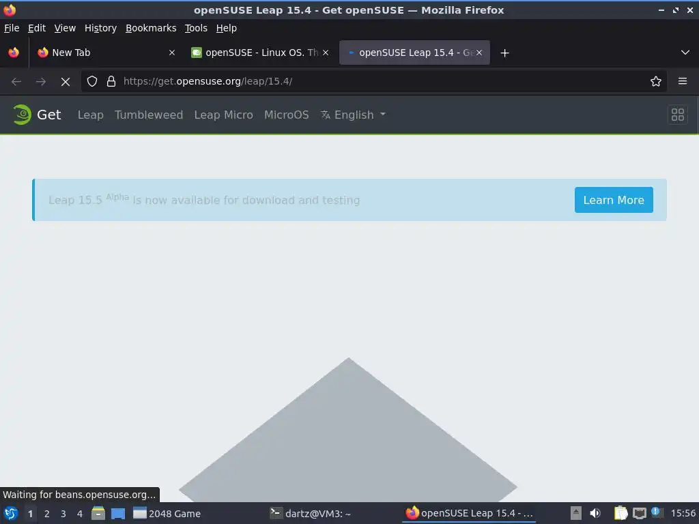This screenshot has height=524, width=699.
Task: Click the show desktop taskbar icon
Action: pyautogui.click(x=118, y=513)
